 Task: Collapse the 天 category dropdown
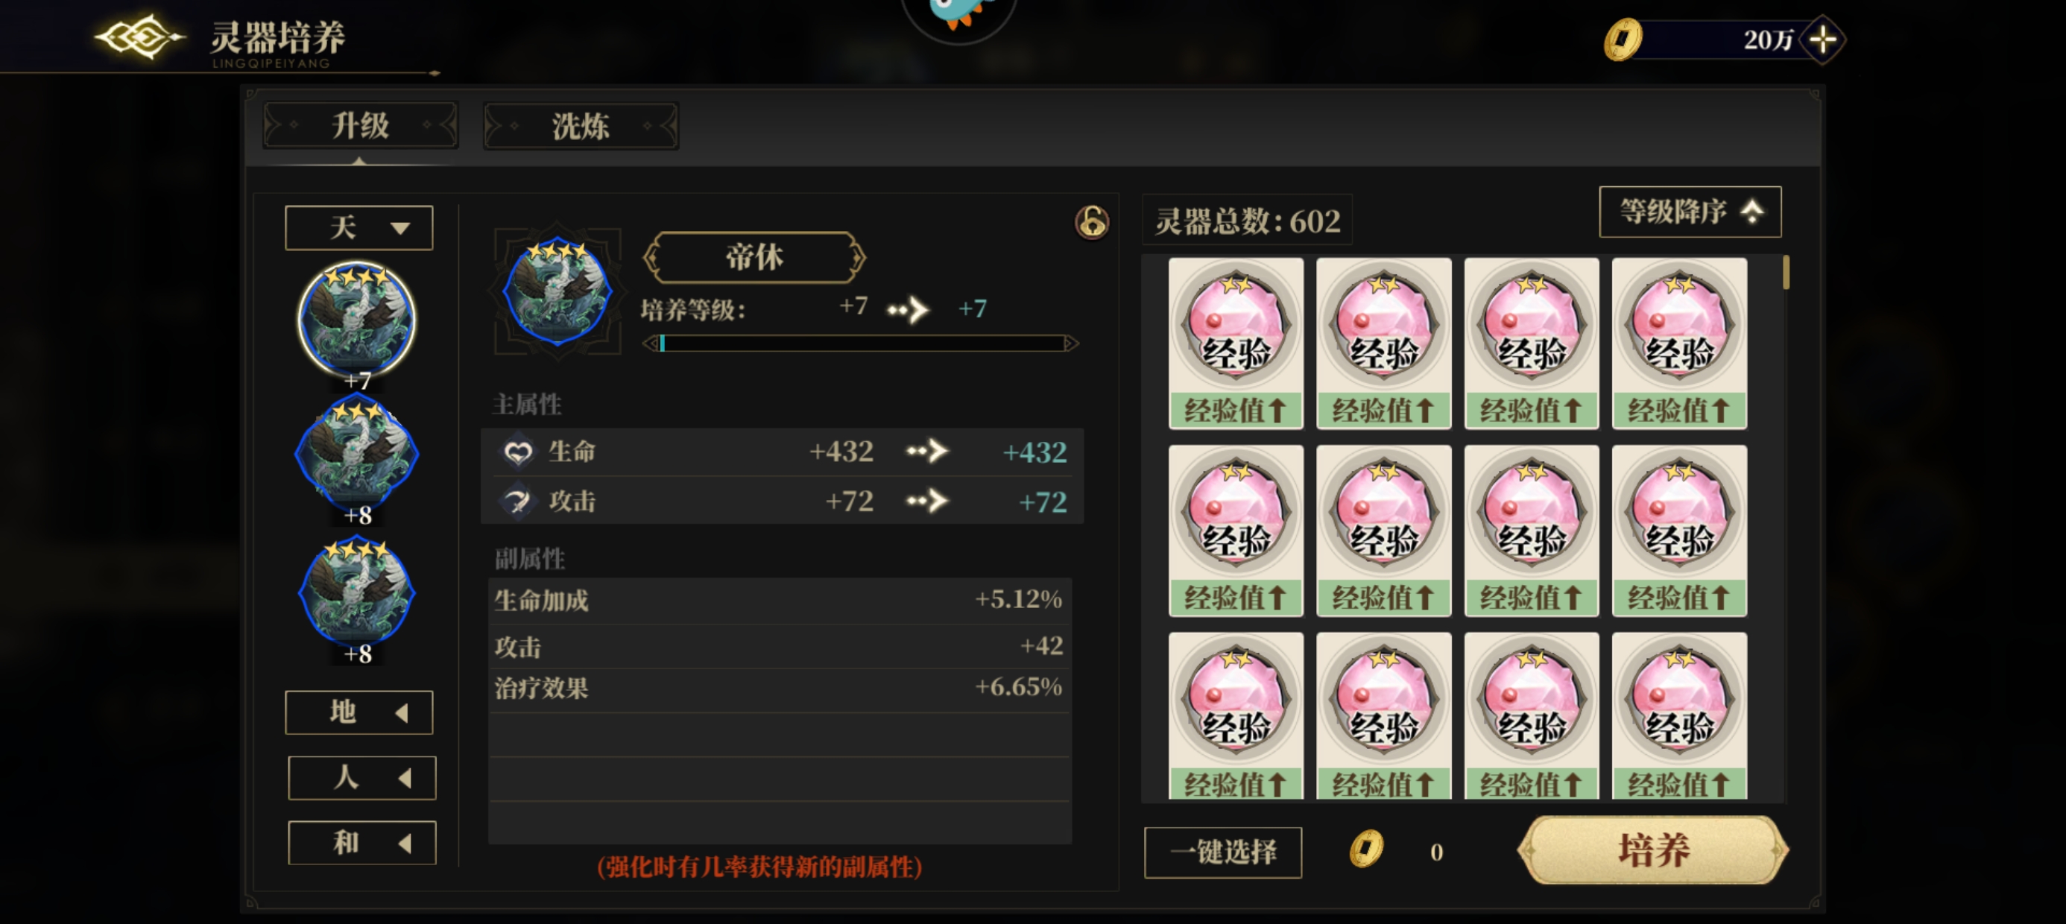(x=358, y=228)
